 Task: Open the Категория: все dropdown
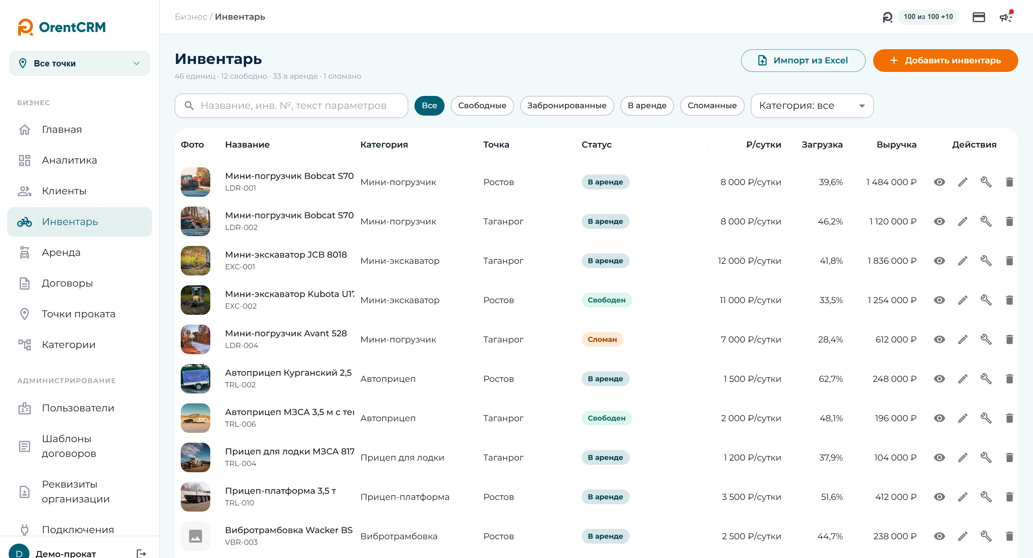(812, 105)
